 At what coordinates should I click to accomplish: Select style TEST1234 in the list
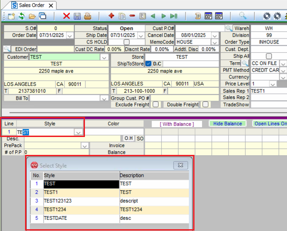[x=81, y=210]
